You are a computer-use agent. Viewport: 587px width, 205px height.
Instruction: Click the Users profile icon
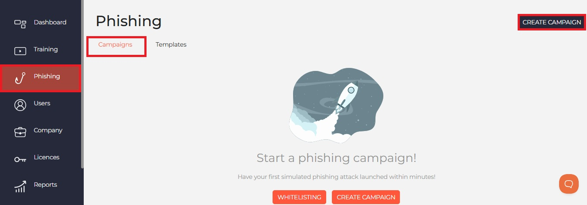20,105
